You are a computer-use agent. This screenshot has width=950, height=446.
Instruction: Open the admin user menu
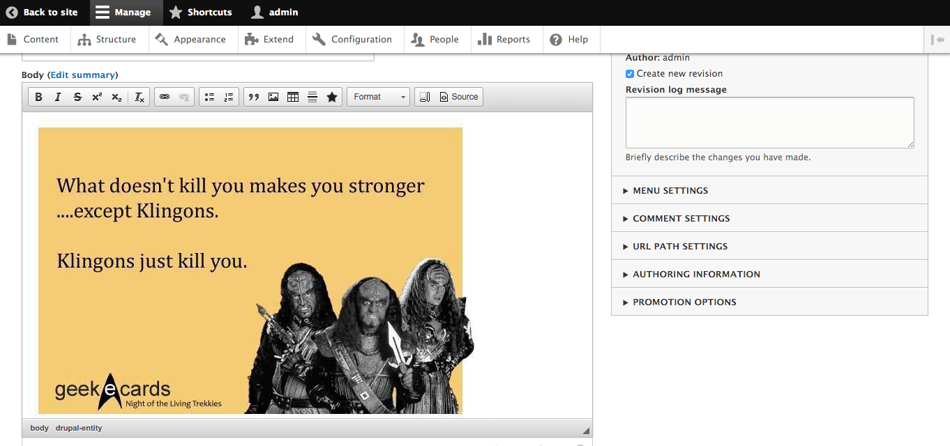click(x=275, y=12)
